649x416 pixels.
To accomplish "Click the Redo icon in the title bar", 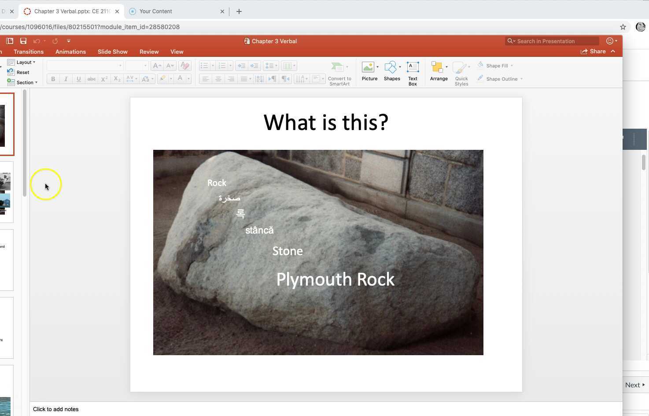I will (55, 41).
